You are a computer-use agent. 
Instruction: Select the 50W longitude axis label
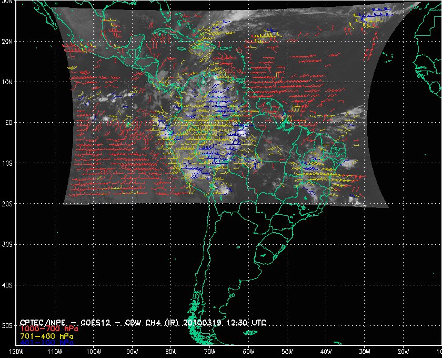(287, 352)
